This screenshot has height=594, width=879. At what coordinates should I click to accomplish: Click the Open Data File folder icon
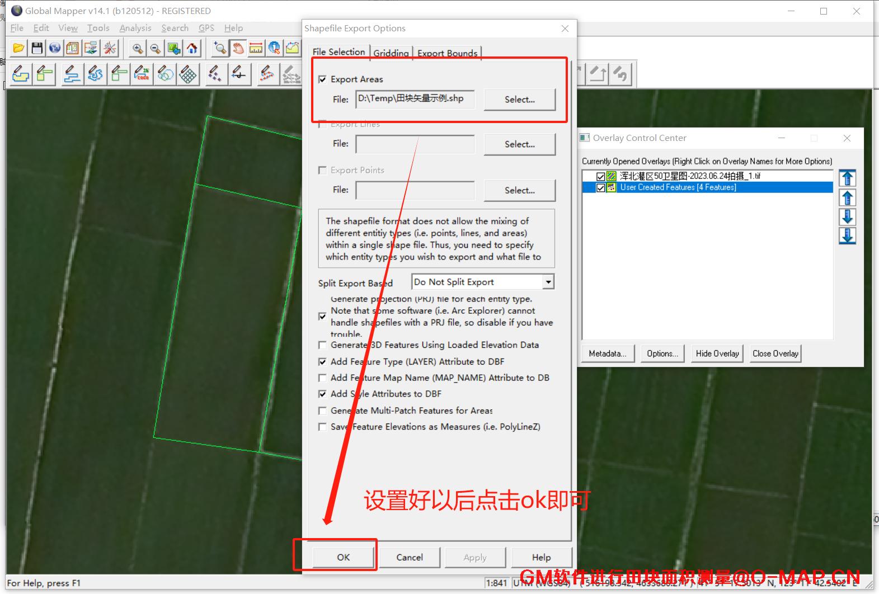(x=18, y=49)
